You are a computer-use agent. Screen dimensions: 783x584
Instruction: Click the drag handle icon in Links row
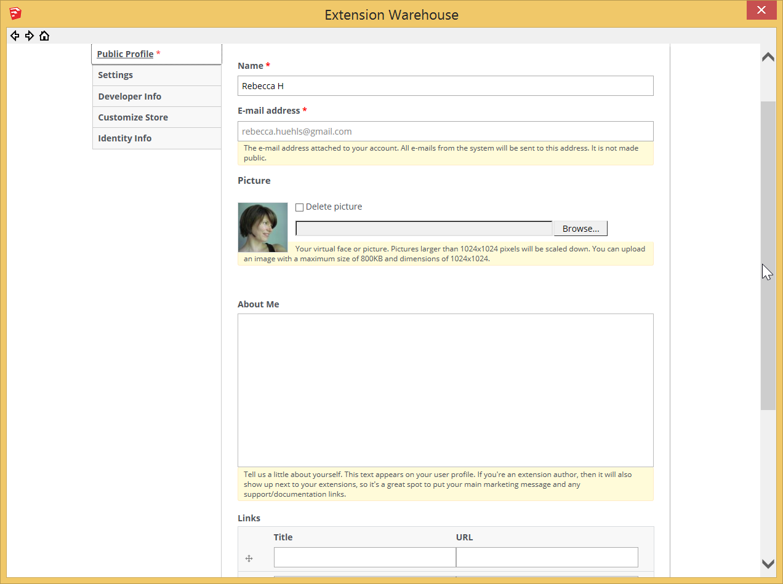coord(249,558)
